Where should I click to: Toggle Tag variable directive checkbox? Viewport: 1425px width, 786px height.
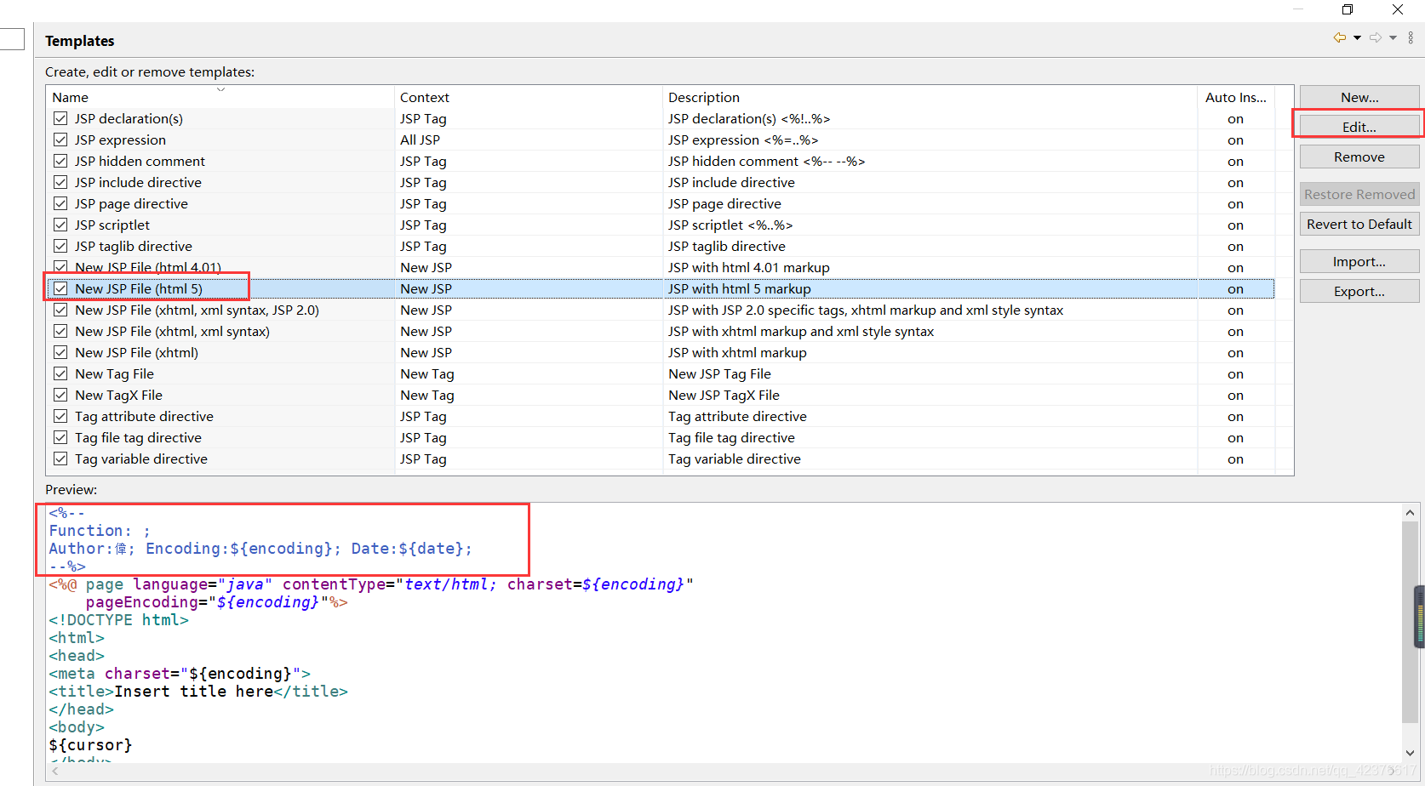tap(60, 458)
